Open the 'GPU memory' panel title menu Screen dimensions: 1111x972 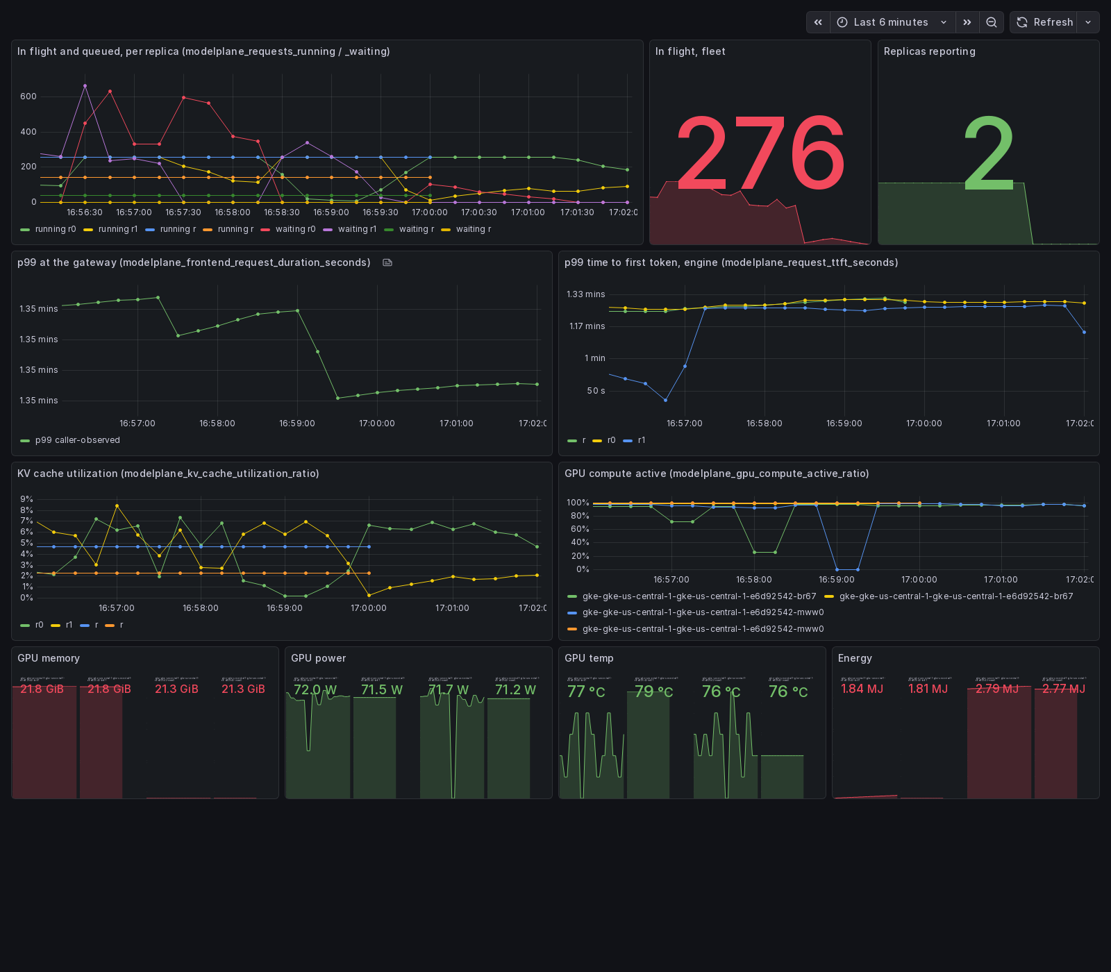point(49,658)
